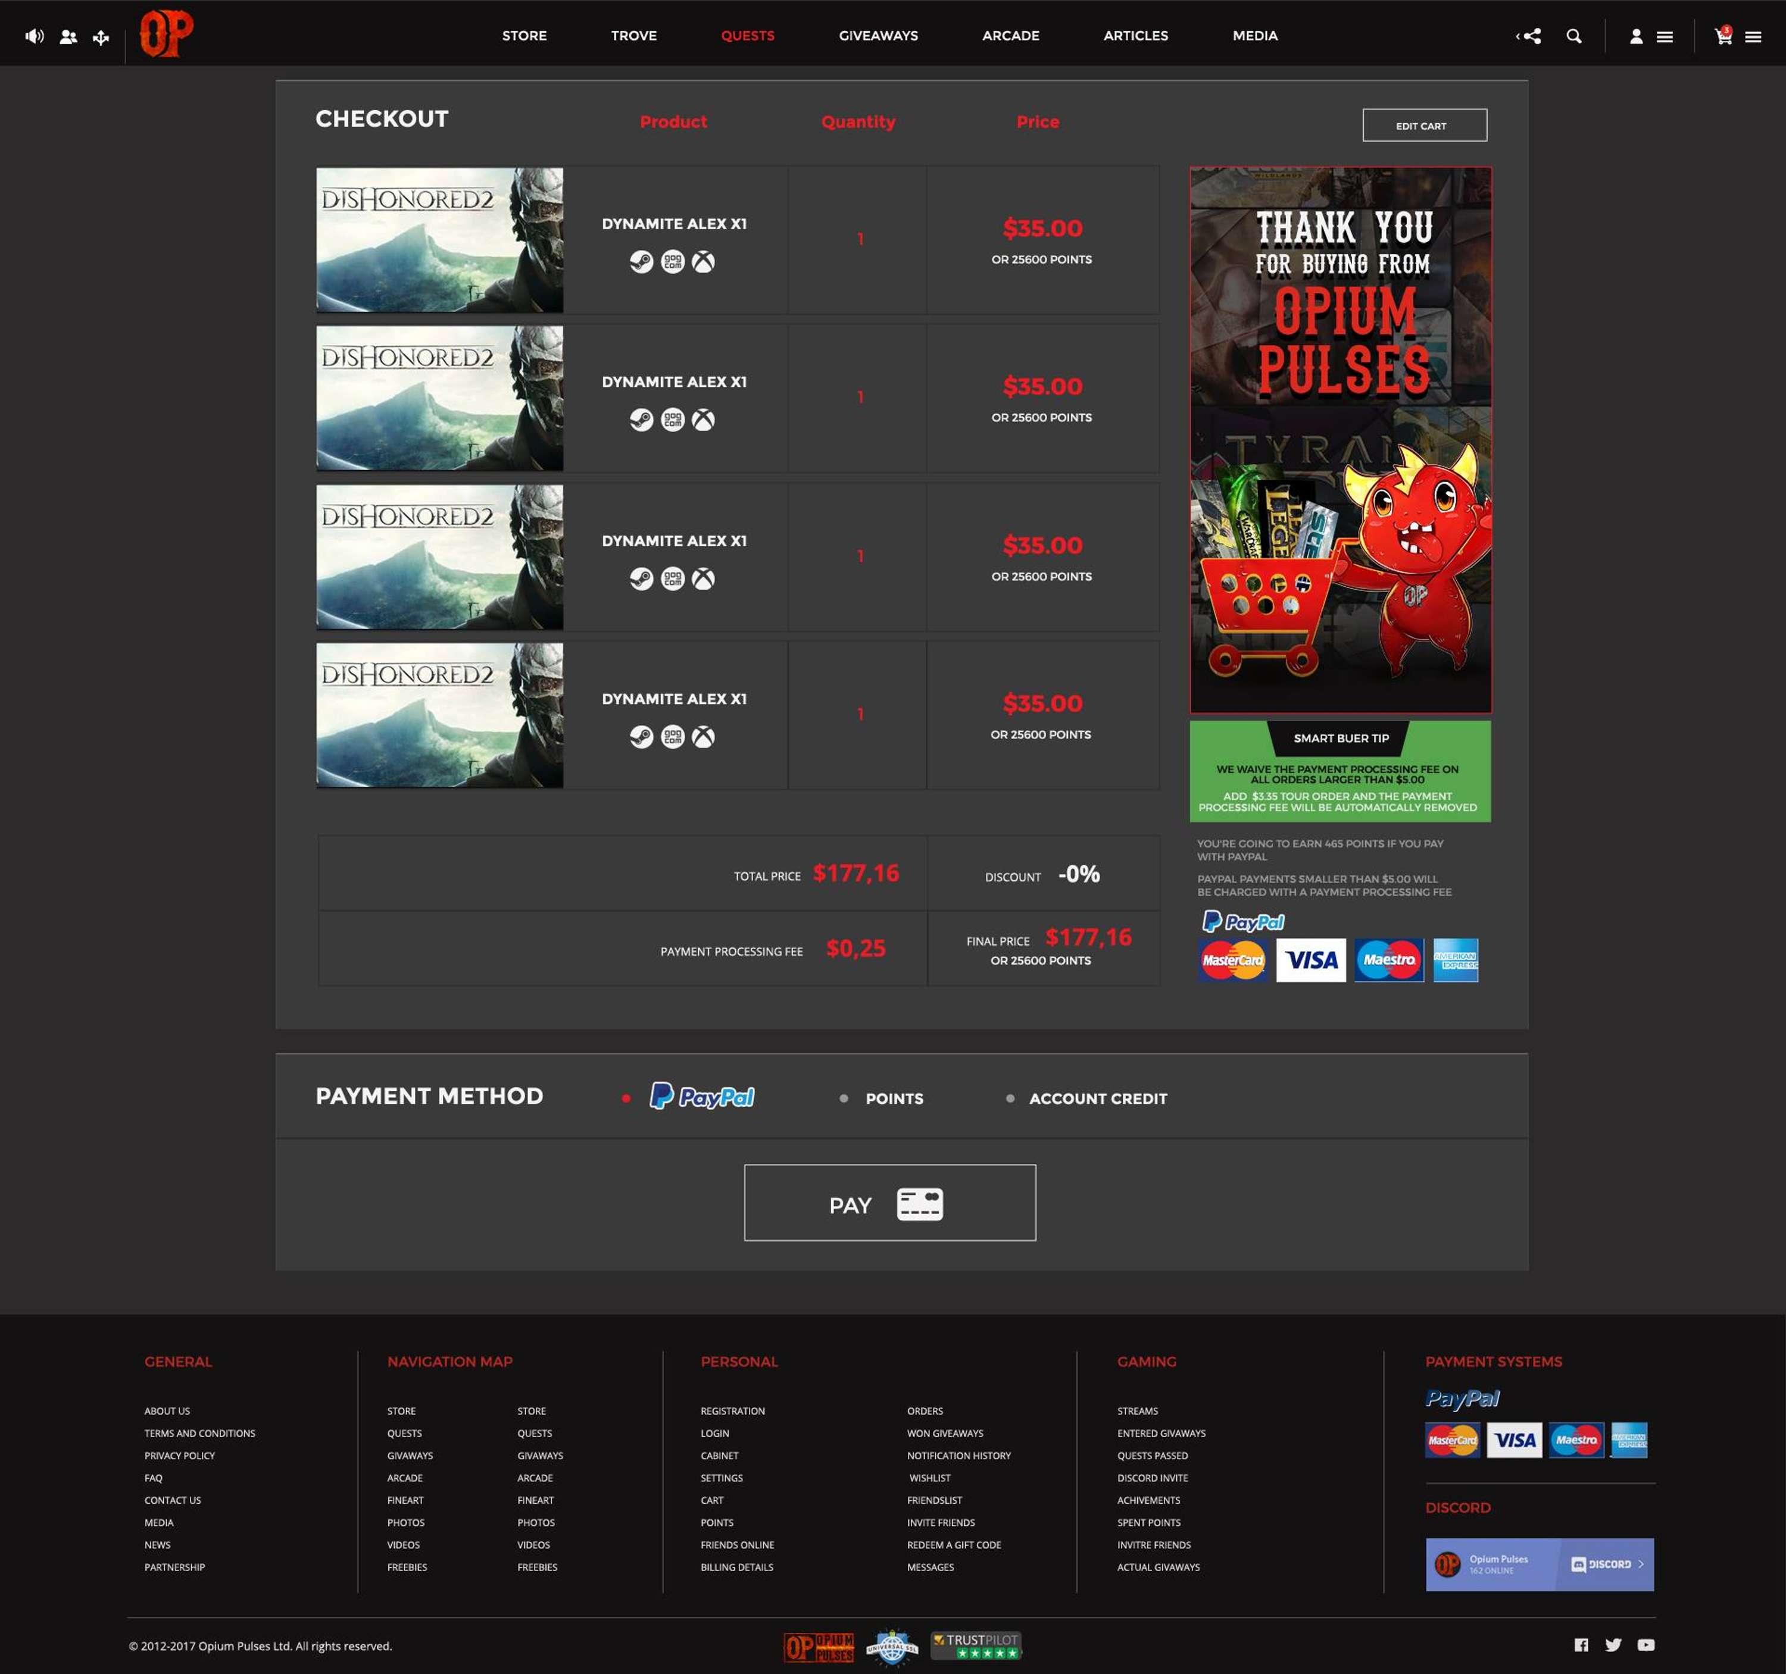
Task: Click the Pay button
Action: tap(889, 1203)
